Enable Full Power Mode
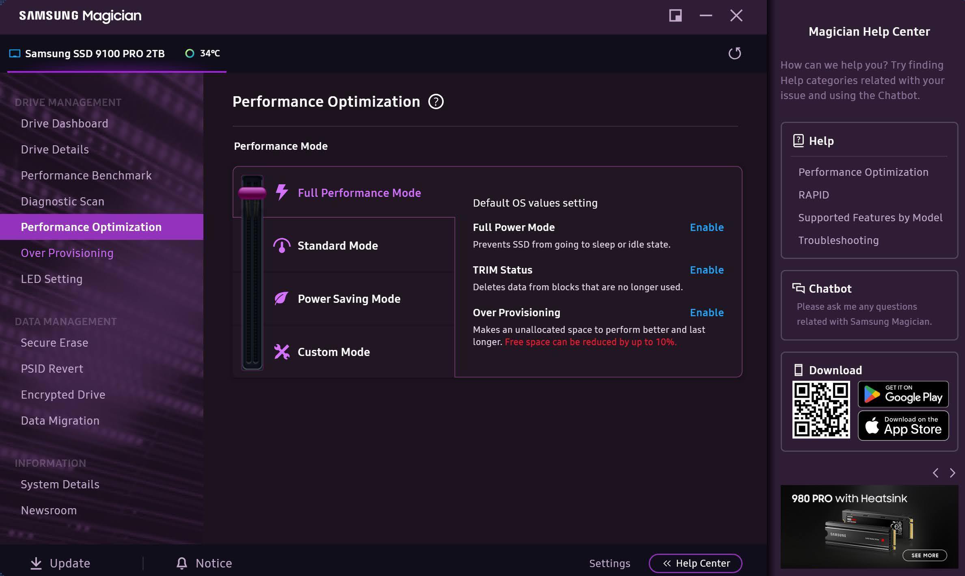 coord(706,227)
